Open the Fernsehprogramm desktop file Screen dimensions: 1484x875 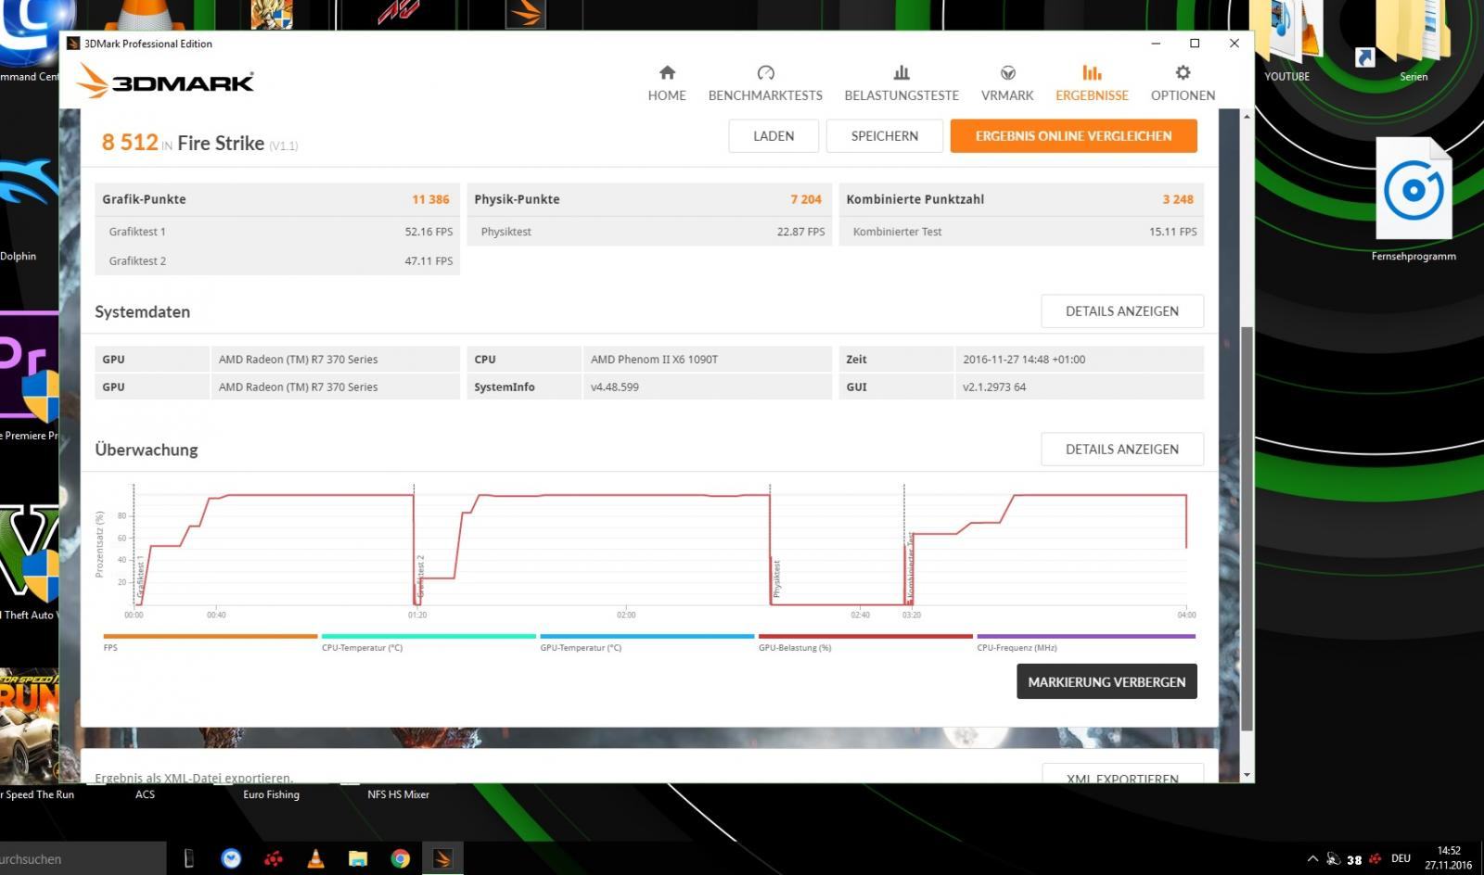click(x=1414, y=199)
